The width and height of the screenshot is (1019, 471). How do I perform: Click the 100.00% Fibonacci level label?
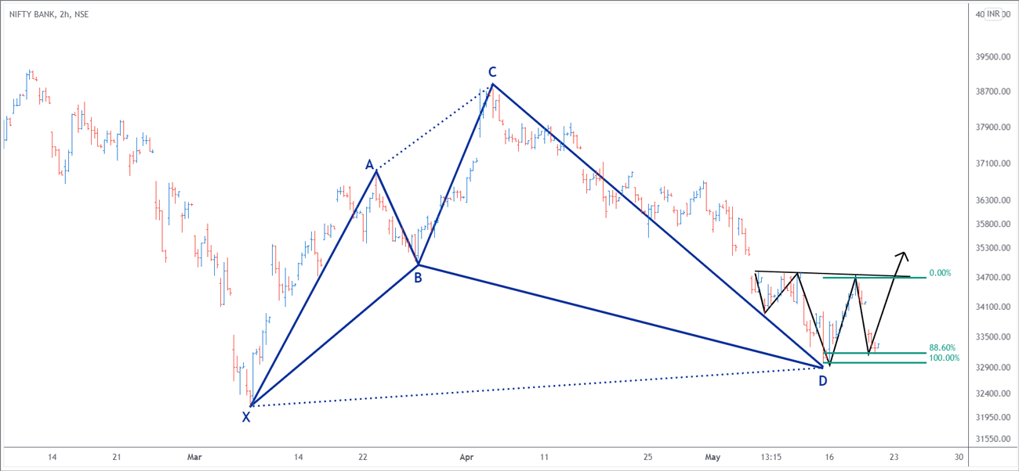tap(944, 358)
